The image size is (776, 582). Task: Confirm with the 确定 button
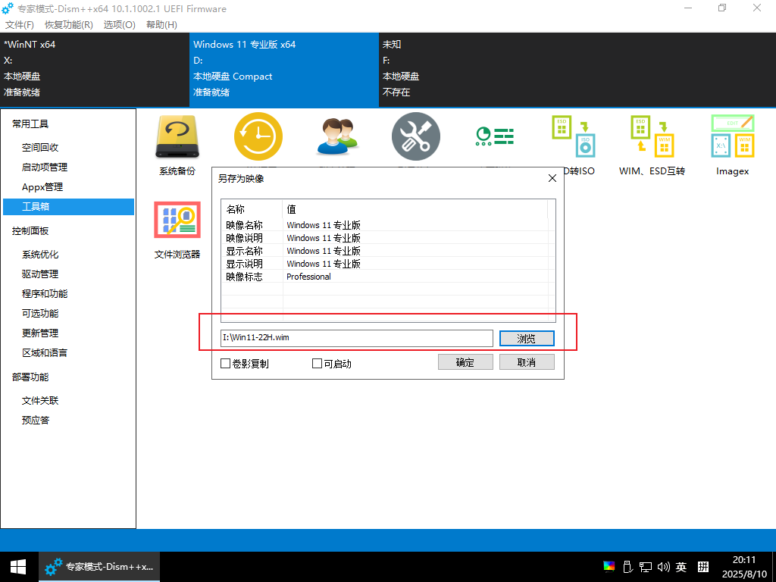(x=465, y=362)
